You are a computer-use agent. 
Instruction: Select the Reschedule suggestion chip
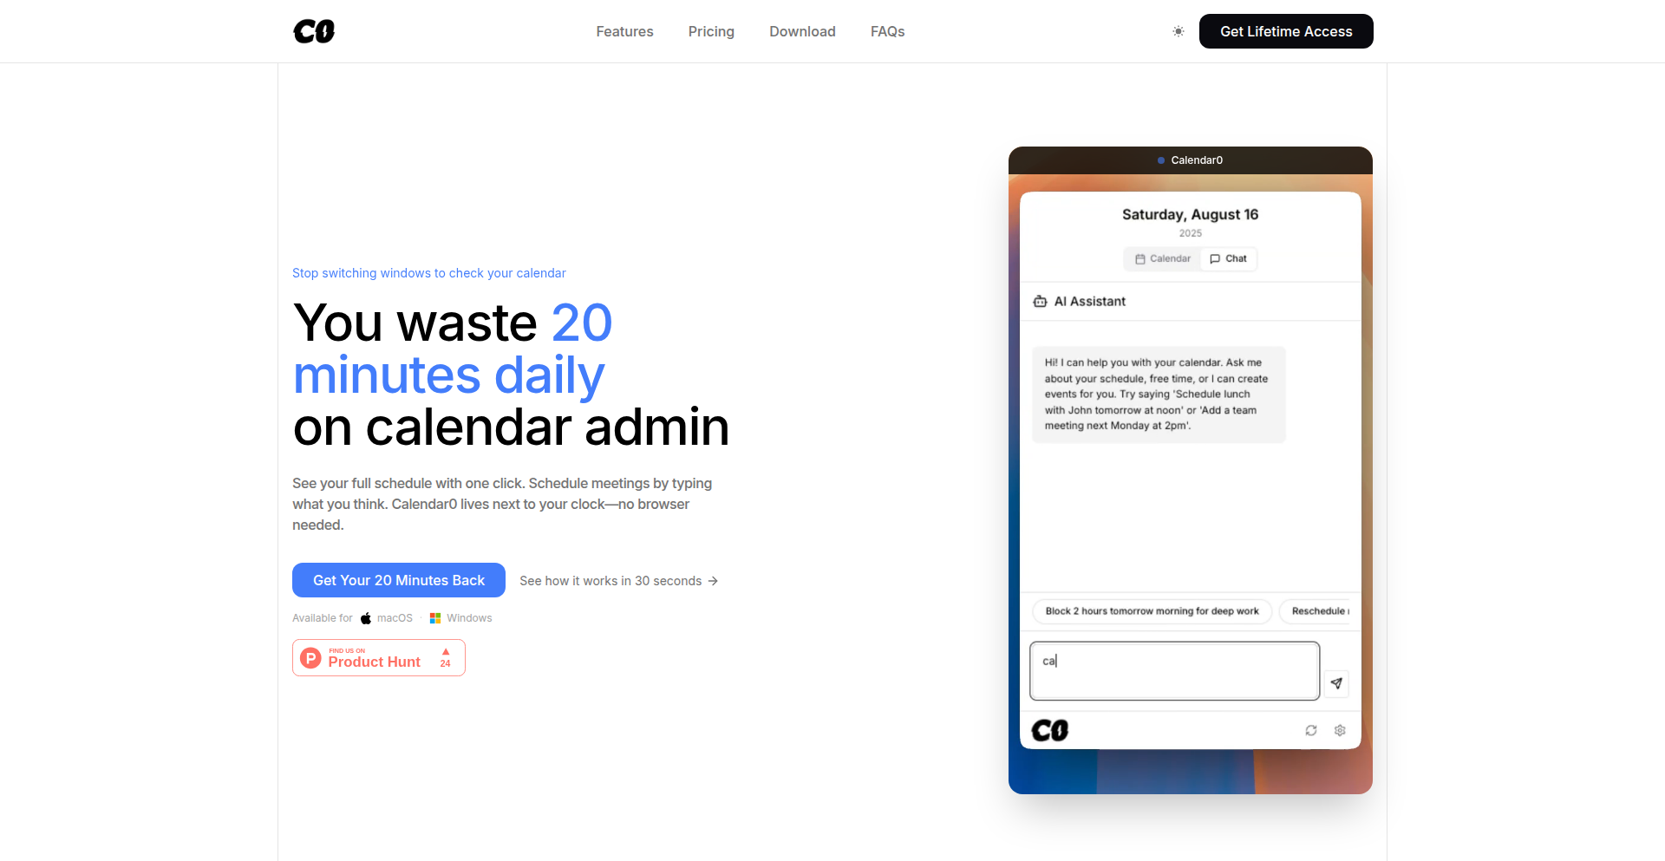(x=1315, y=611)
